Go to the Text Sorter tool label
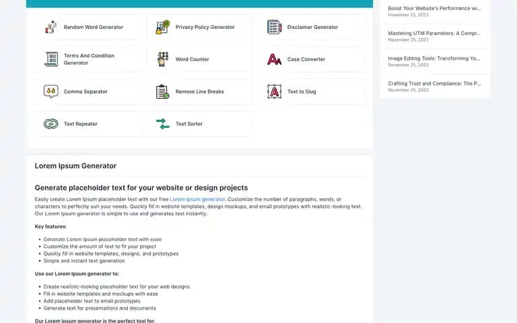 189,124
